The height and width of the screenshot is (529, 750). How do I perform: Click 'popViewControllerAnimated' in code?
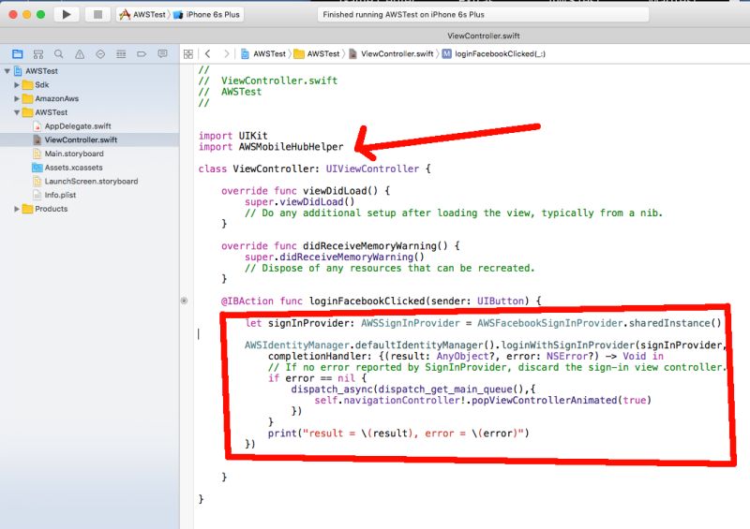point(545,400)
